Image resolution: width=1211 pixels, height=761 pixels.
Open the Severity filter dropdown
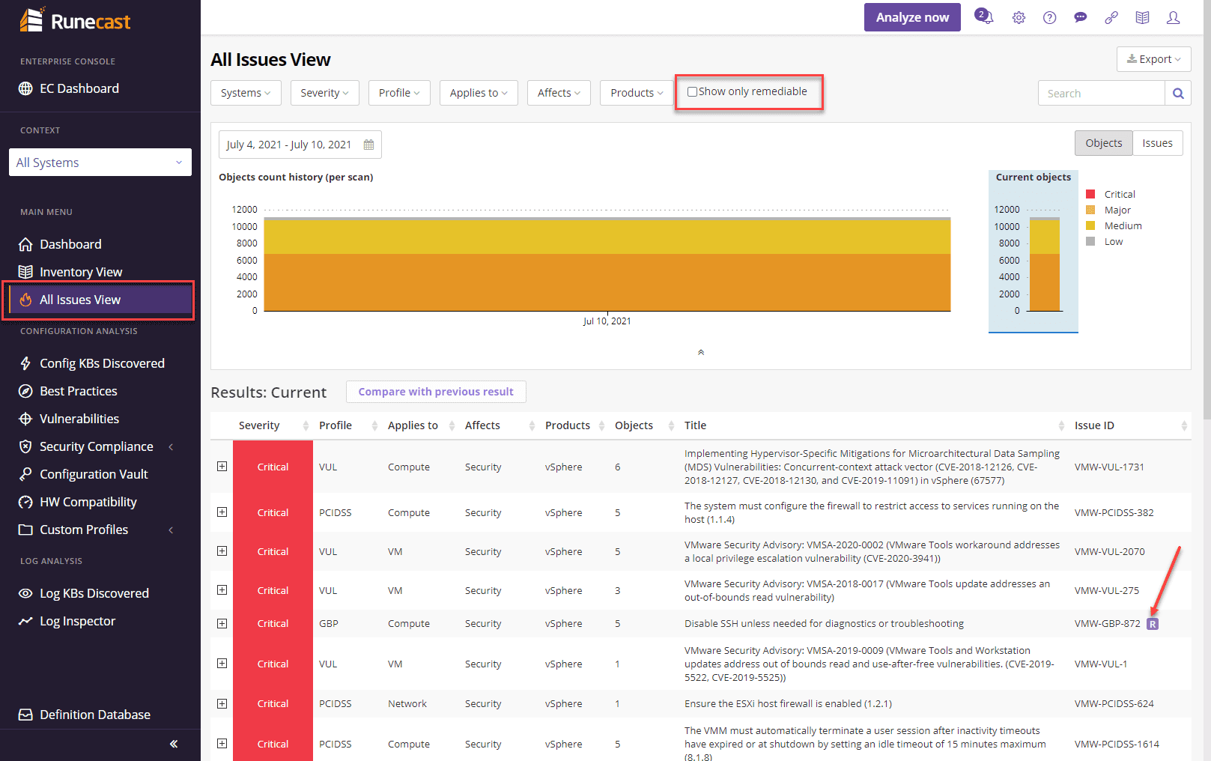[324, 92]
